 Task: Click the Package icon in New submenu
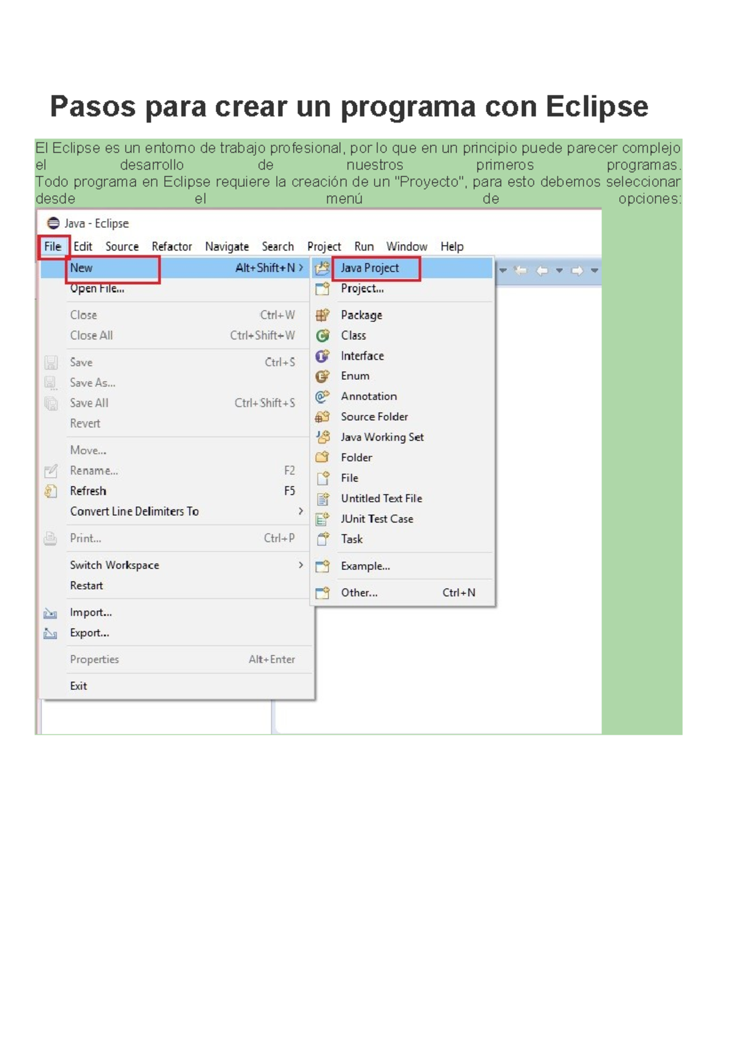(x=322, y=315)
